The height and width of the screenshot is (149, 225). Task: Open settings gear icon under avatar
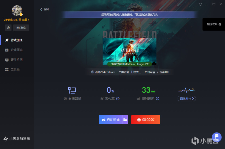click(8, 28)
